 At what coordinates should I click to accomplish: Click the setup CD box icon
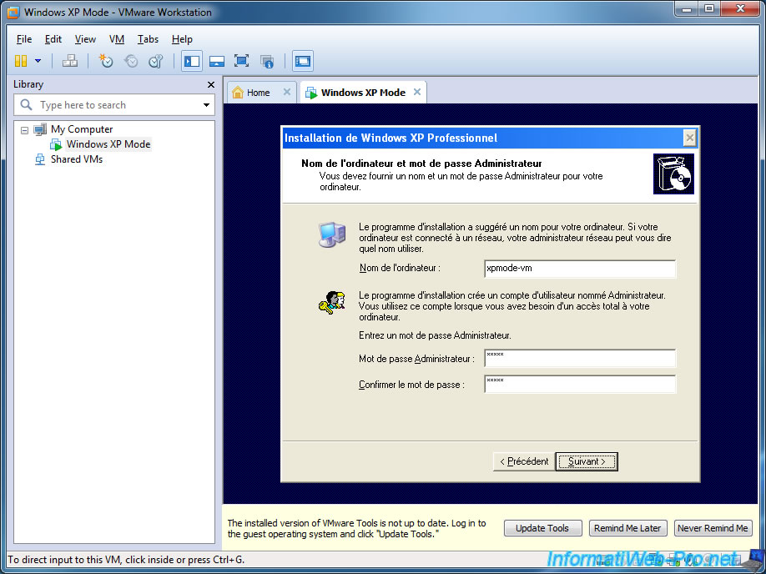[x=673, y=174]
